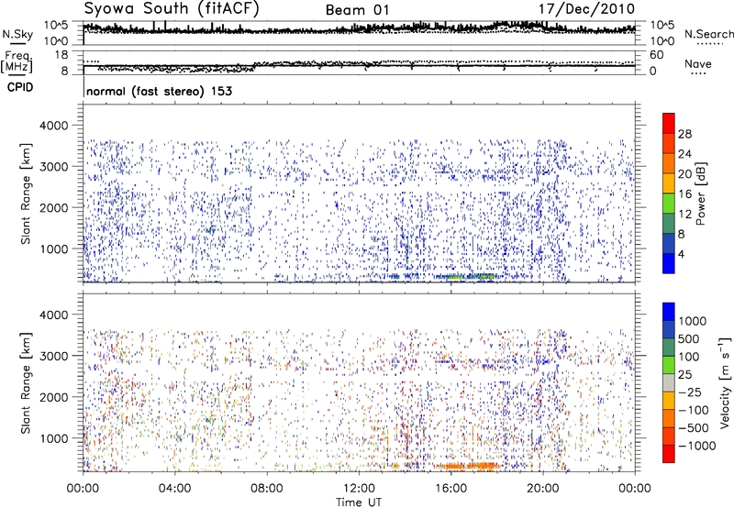Click the 'N.Sky' legend label
Viewport: 734px width, 508px height.
point(17,34)
